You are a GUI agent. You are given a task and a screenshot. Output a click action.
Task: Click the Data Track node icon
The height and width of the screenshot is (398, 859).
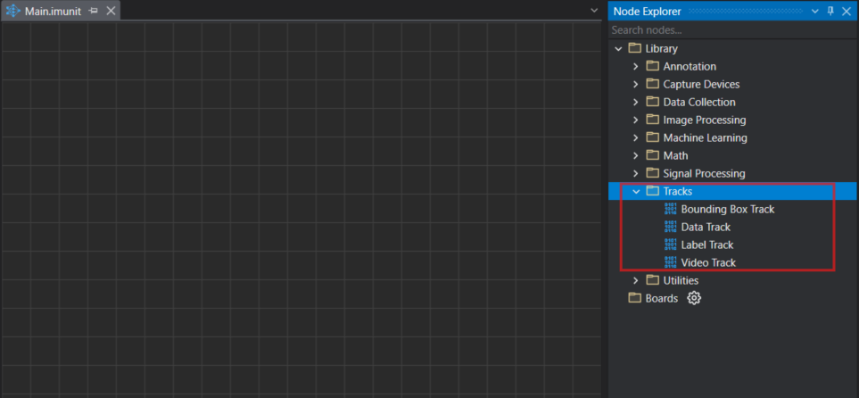[671, 227]
